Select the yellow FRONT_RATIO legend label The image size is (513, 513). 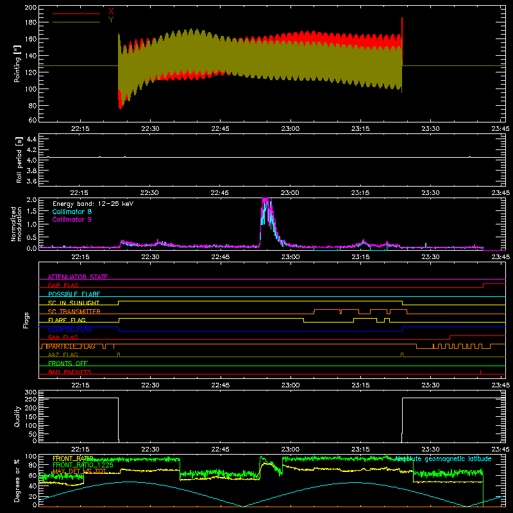pos(72,458)
